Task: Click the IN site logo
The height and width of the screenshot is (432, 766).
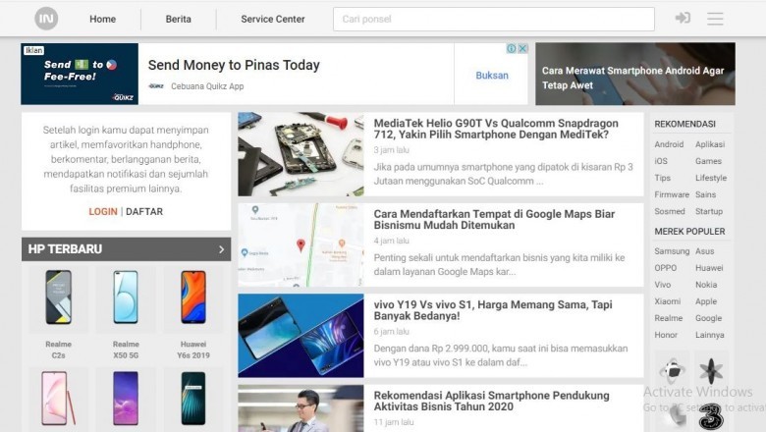Action: (46, 19)
